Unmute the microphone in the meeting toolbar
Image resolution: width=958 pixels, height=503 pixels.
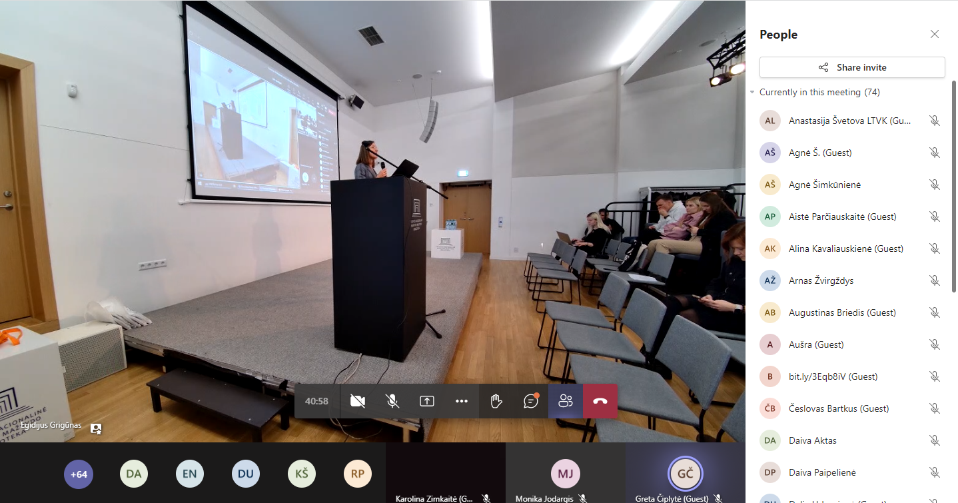pos(392,401)
